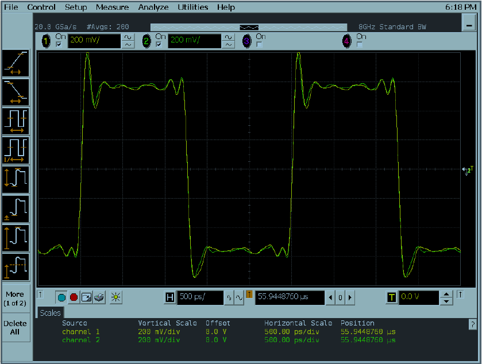Screen dimensions: 482x364
Task: Click the arrow button right of the trigger level
Action: click(x=460, y=295)
